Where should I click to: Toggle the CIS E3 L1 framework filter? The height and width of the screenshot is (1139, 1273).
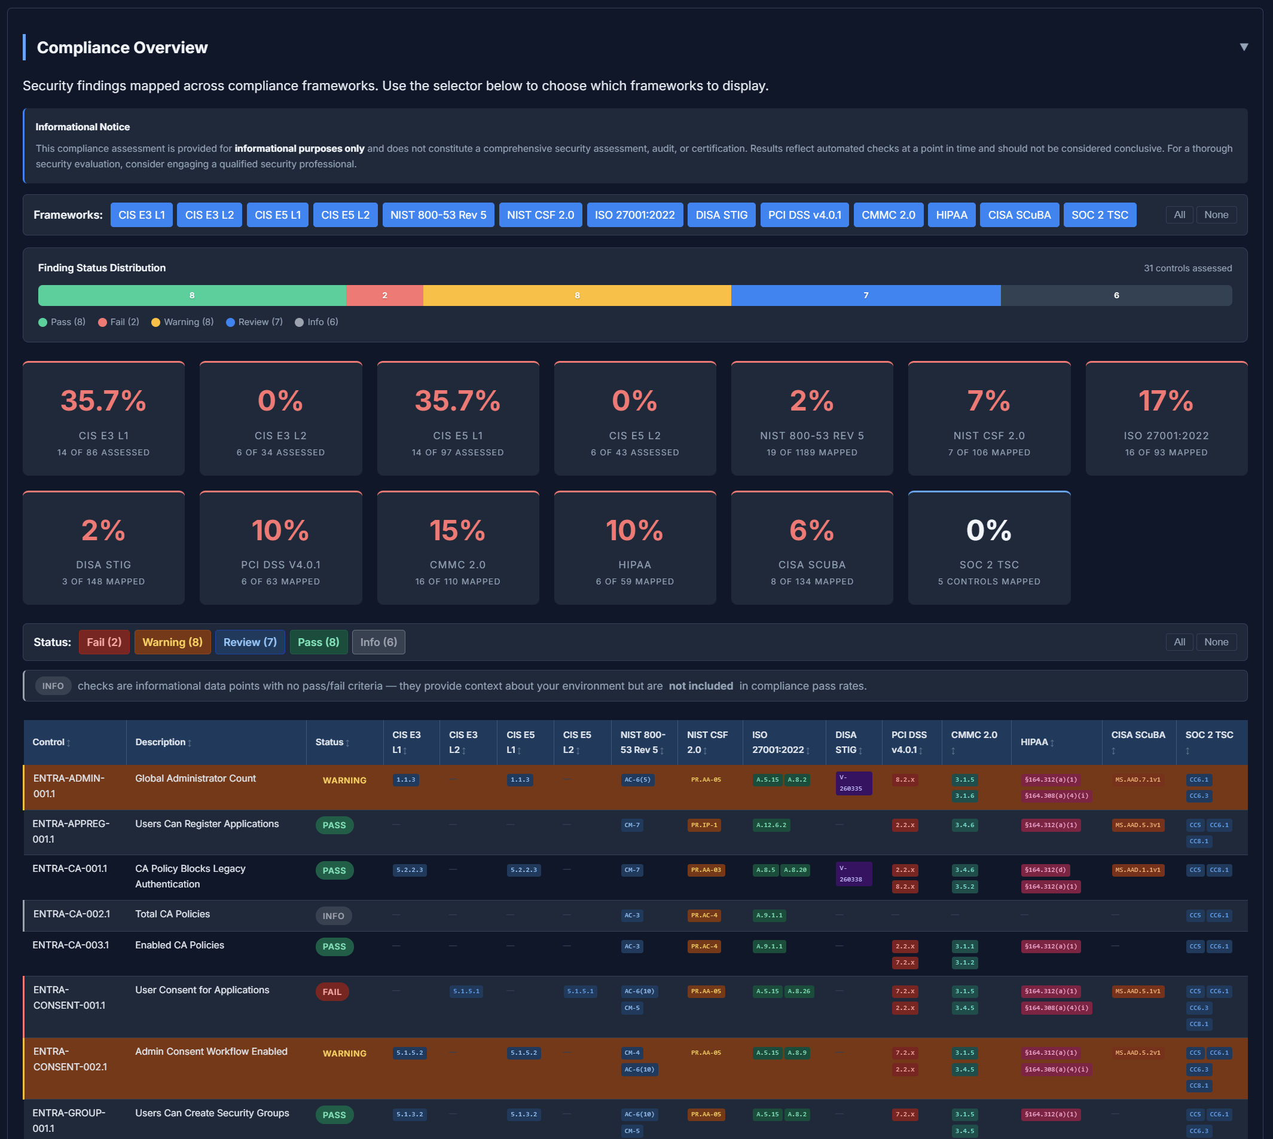pos(141,215)
